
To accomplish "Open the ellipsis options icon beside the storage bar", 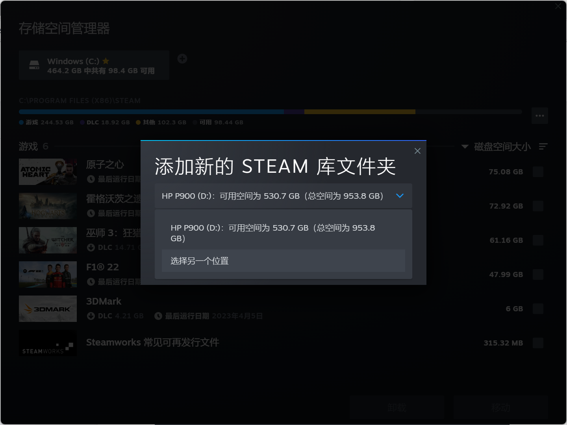I will click(x=540, y=115).
